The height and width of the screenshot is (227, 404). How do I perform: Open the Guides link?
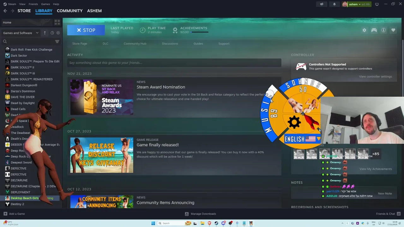198,44
